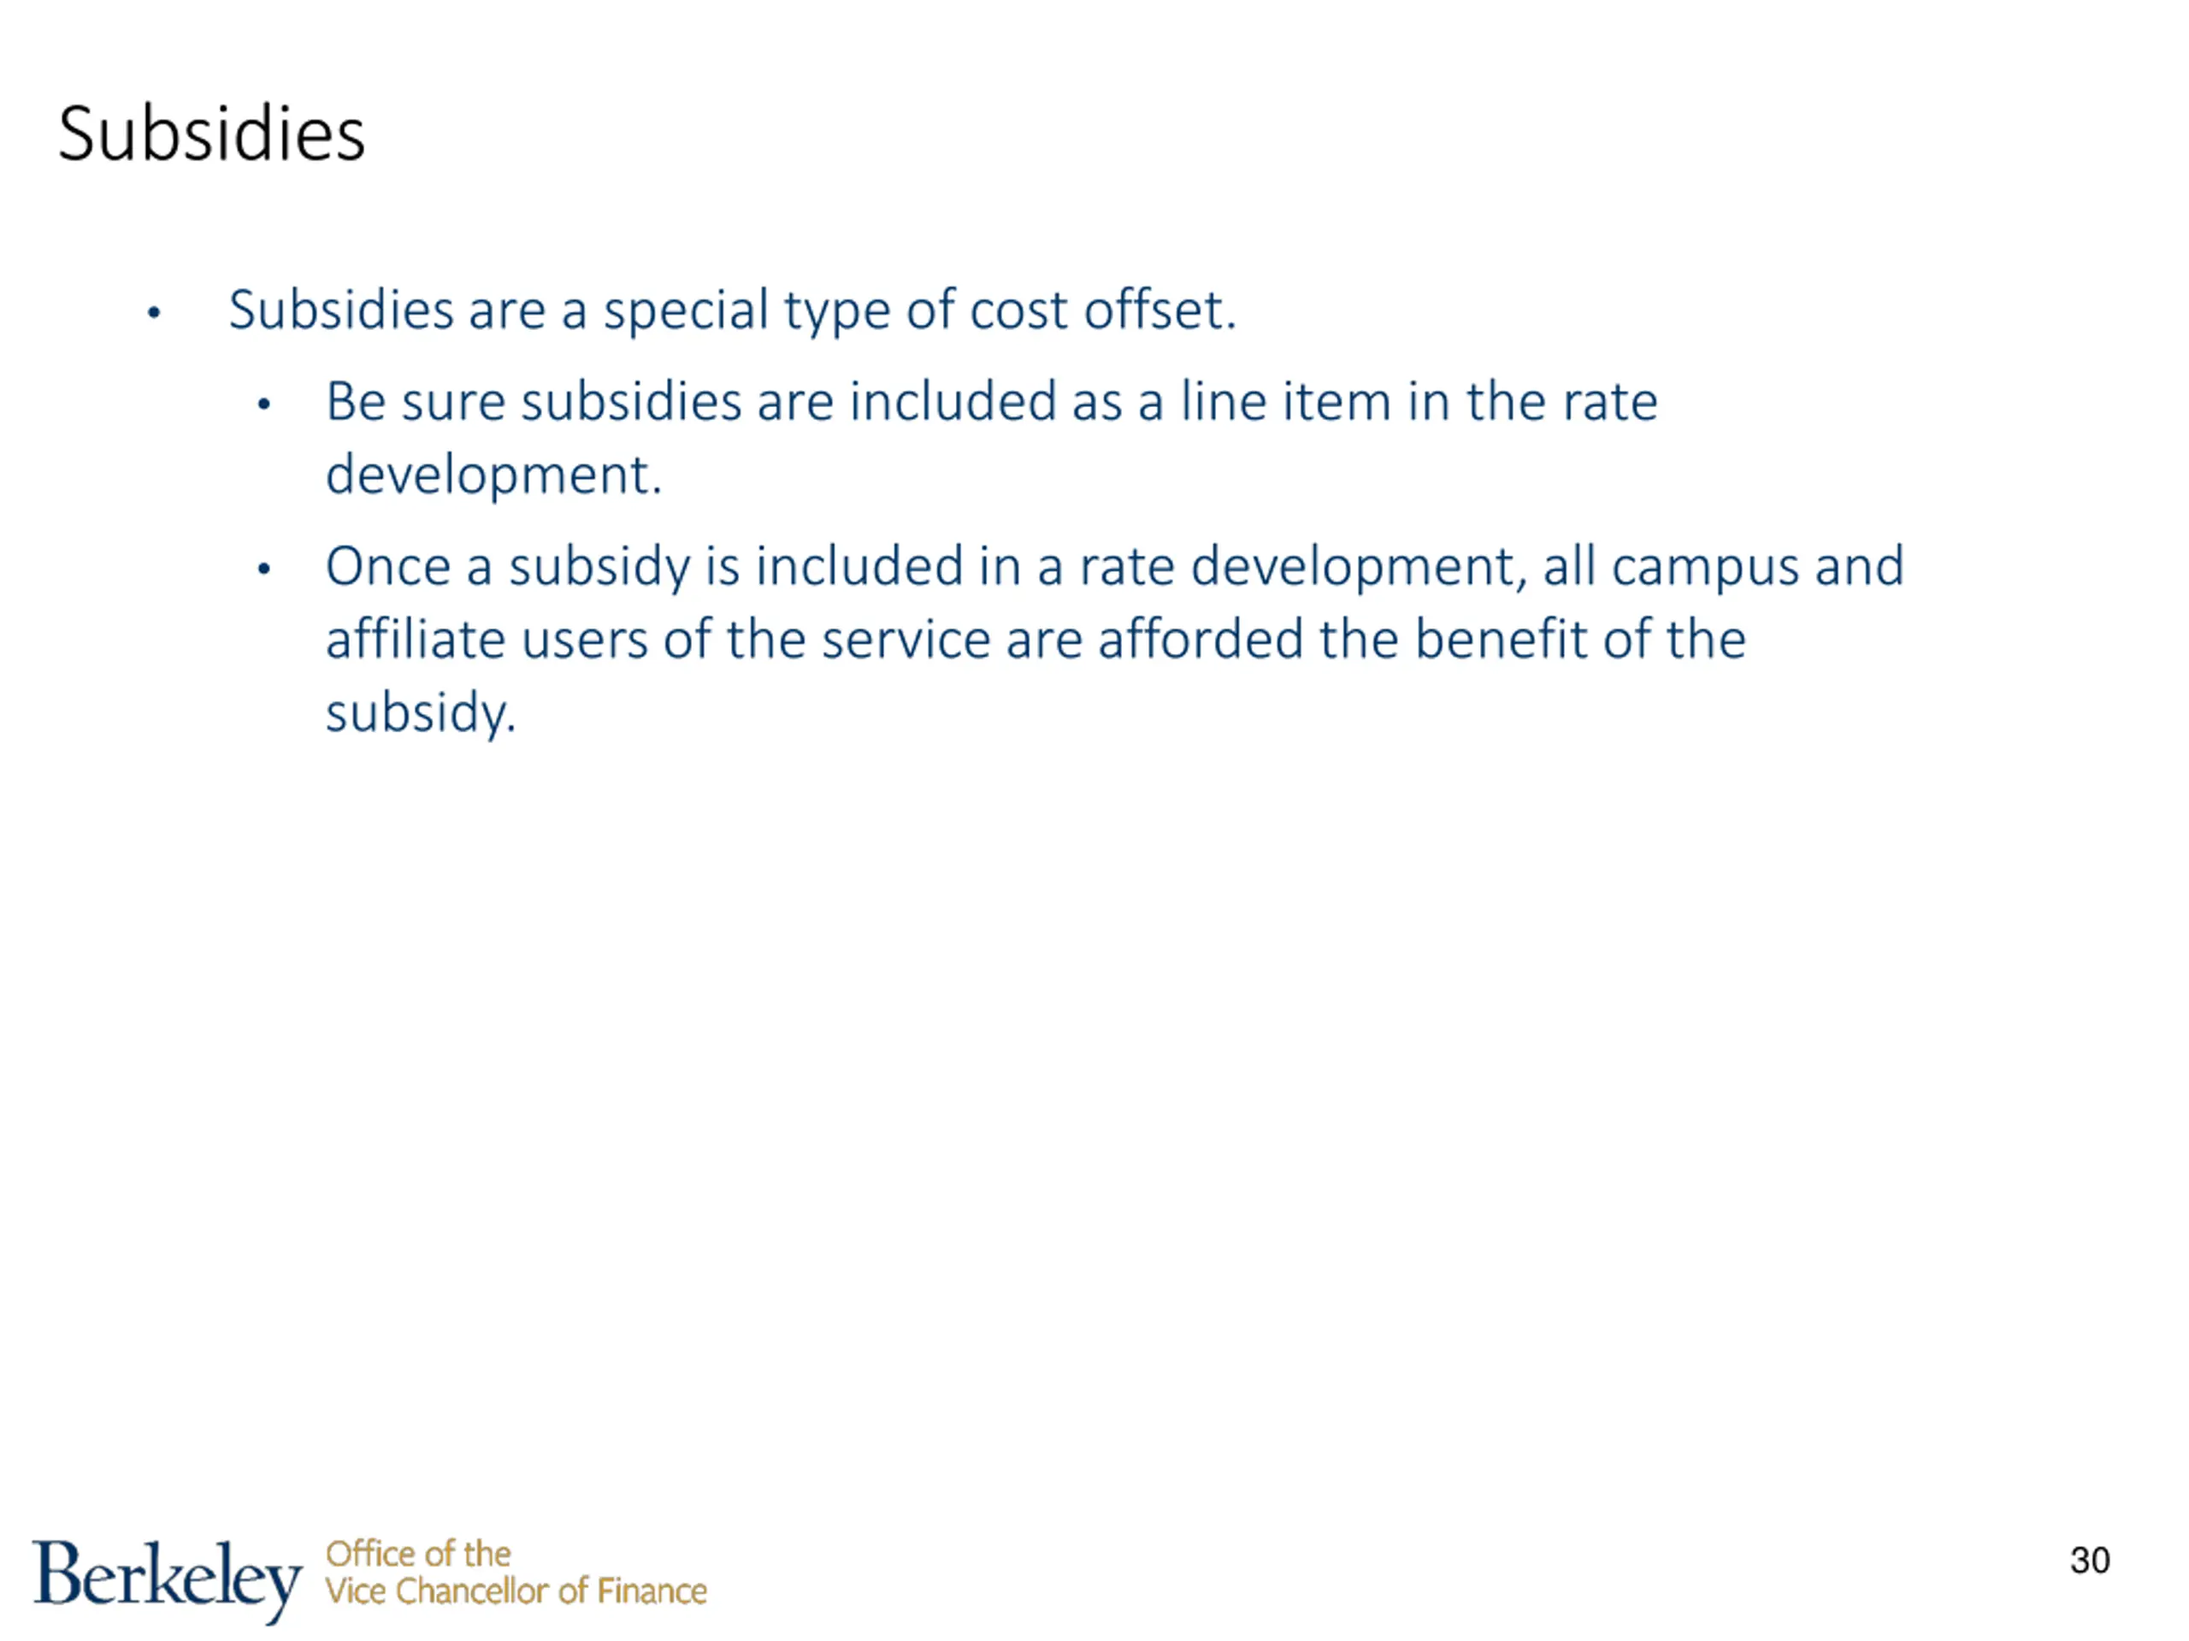The height and width of the screenshot is (1641, 2189).
Task: Click the bullet before 'Once a subsidy'
Action: pos(263,570)
